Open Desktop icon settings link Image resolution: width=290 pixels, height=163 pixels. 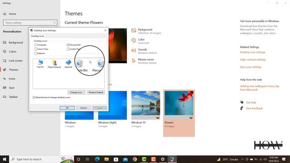click(253, 53)
